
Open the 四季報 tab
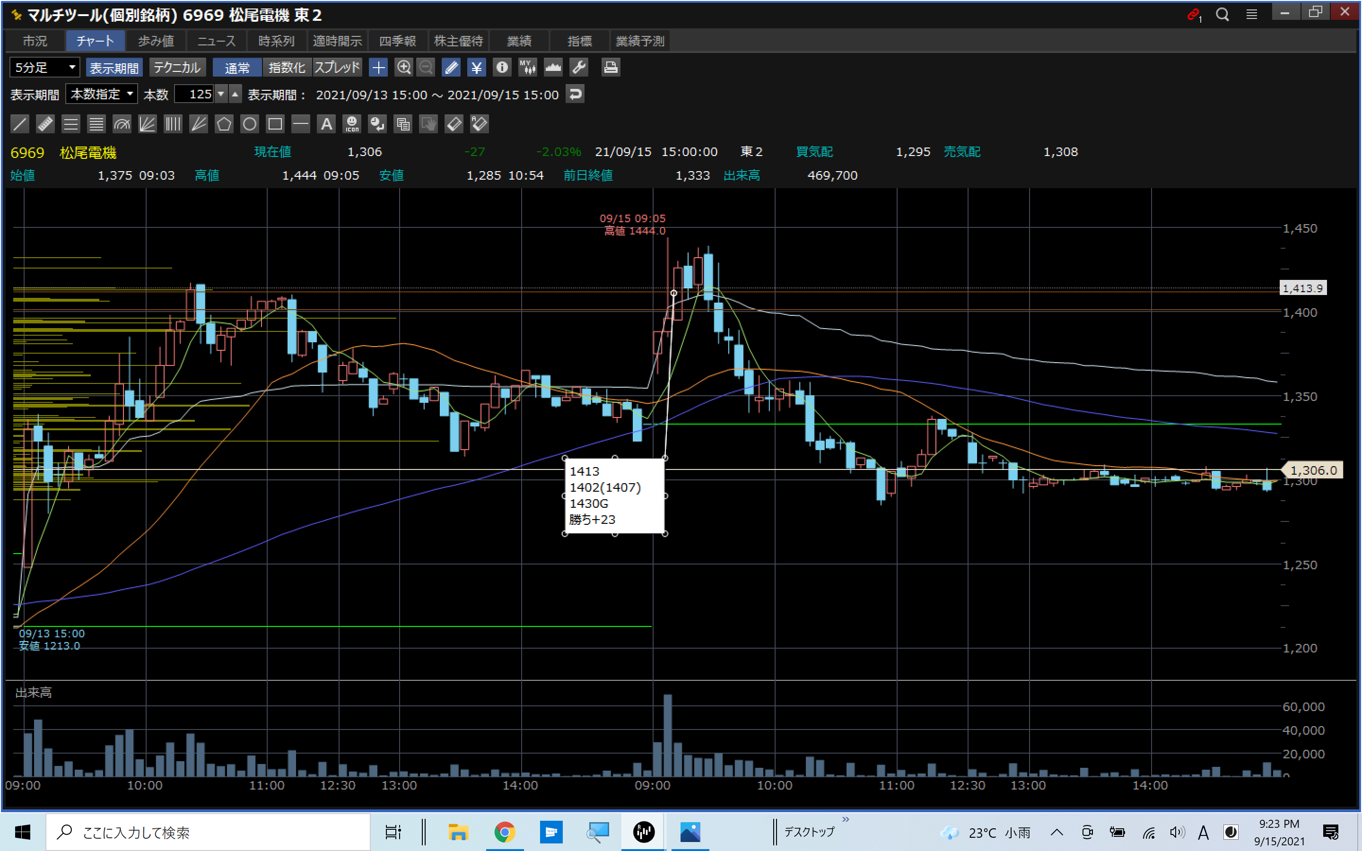(397, 41)
